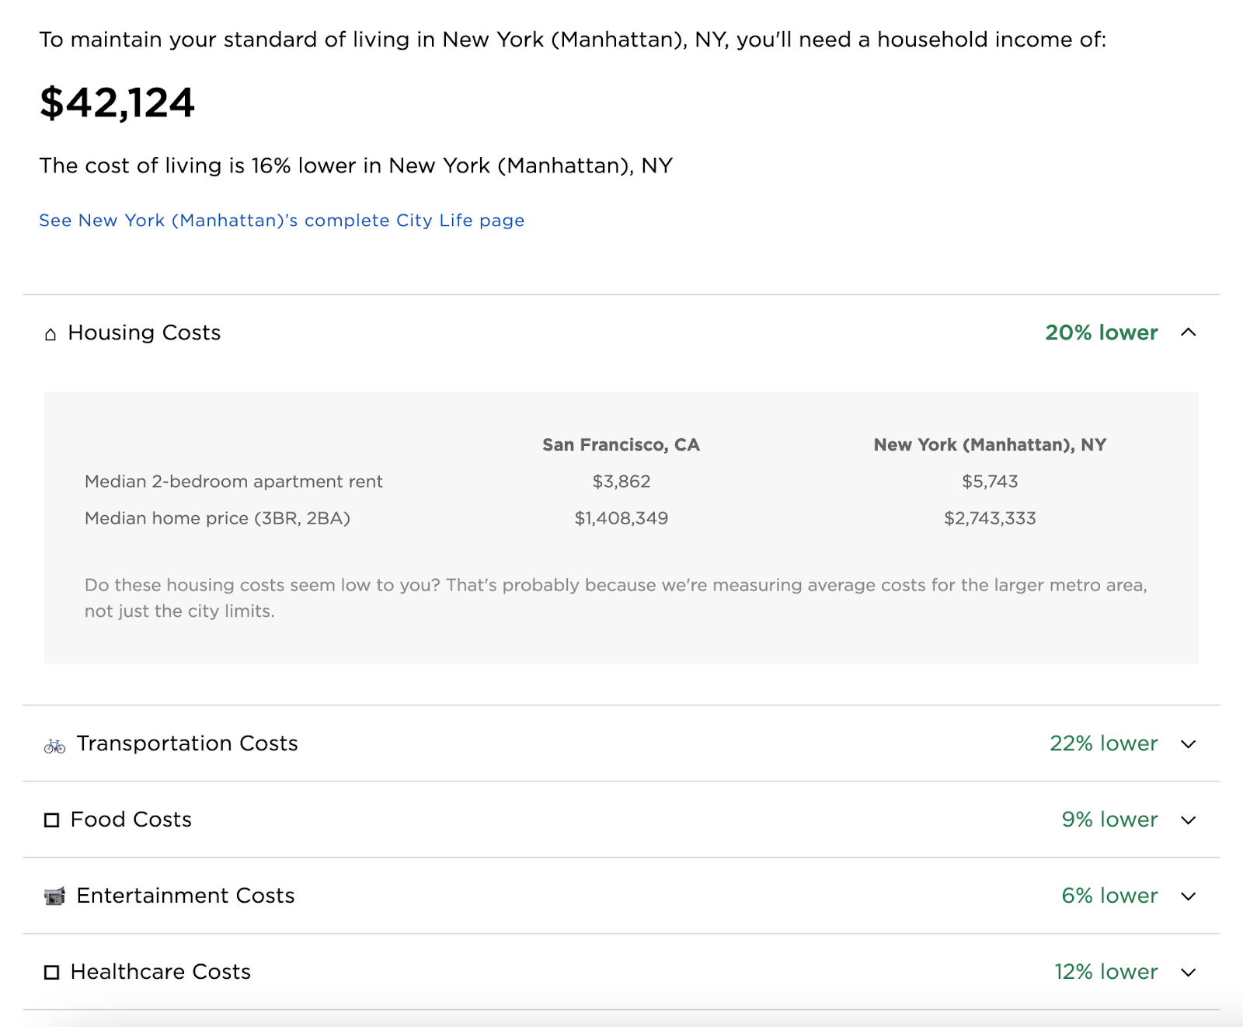Click the "22% lower" Transportation label
The height and width of the screenshot is (1027, 1243).
pyautogui.click(x=1103, y=743)
